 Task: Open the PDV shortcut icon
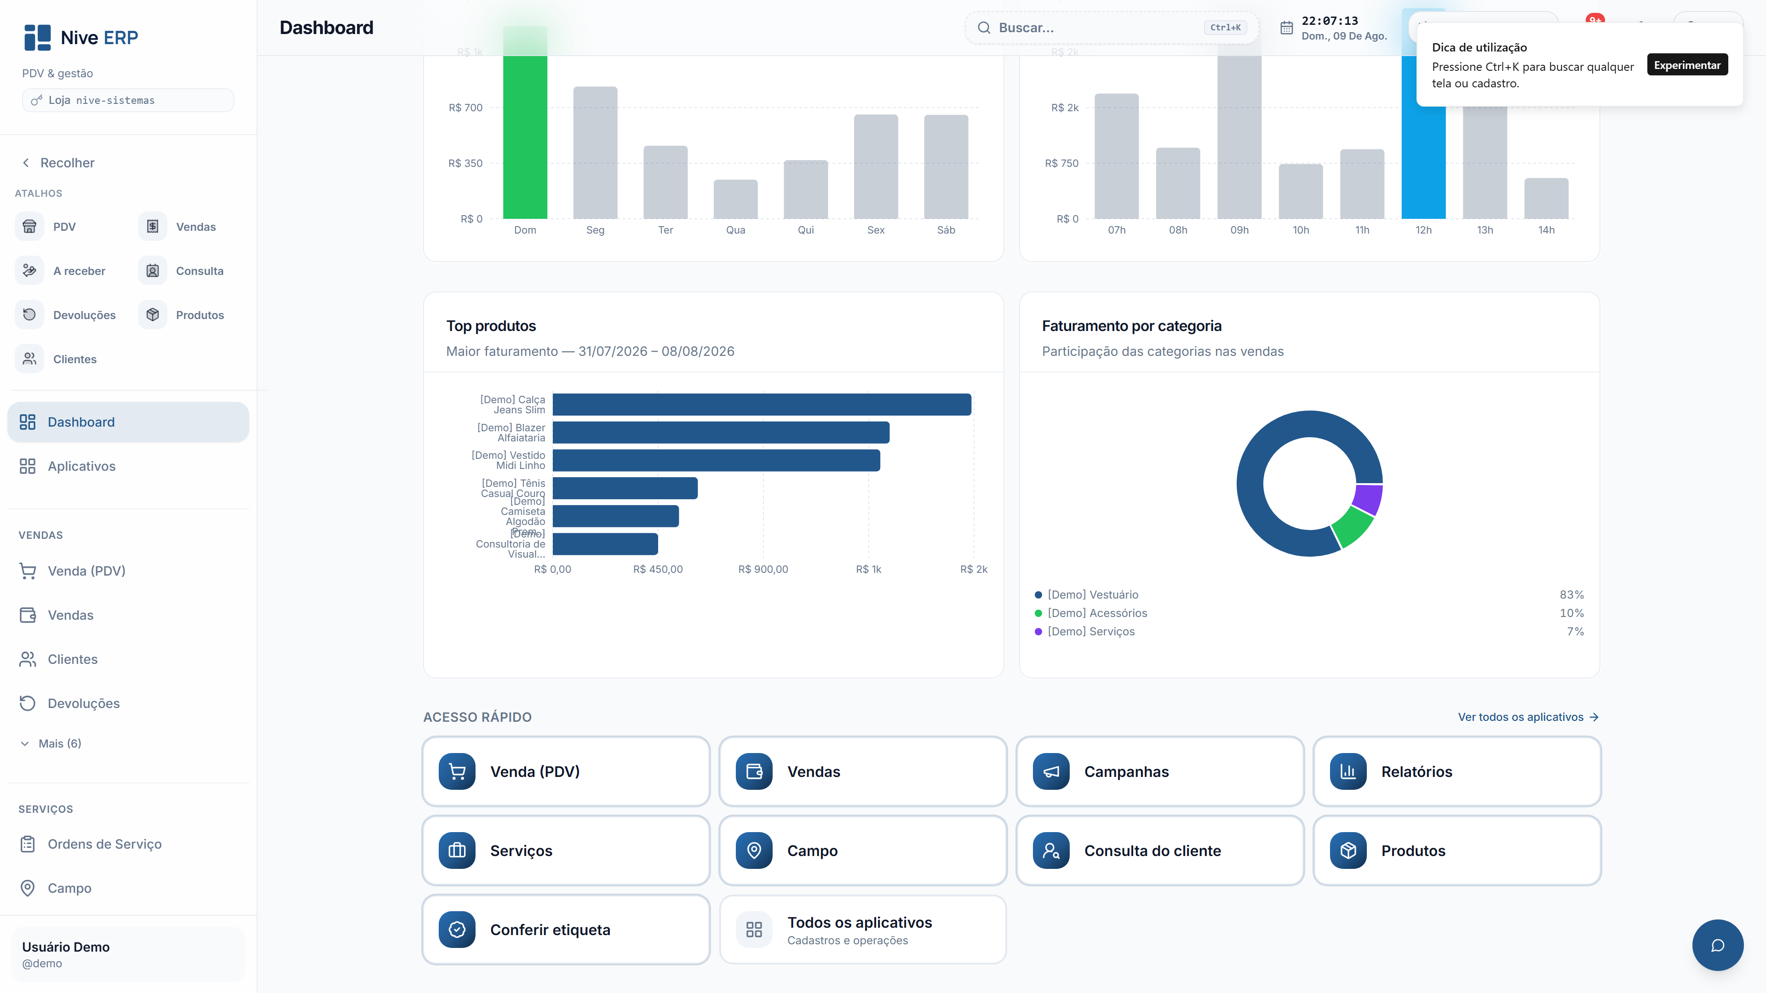[29, 227]
